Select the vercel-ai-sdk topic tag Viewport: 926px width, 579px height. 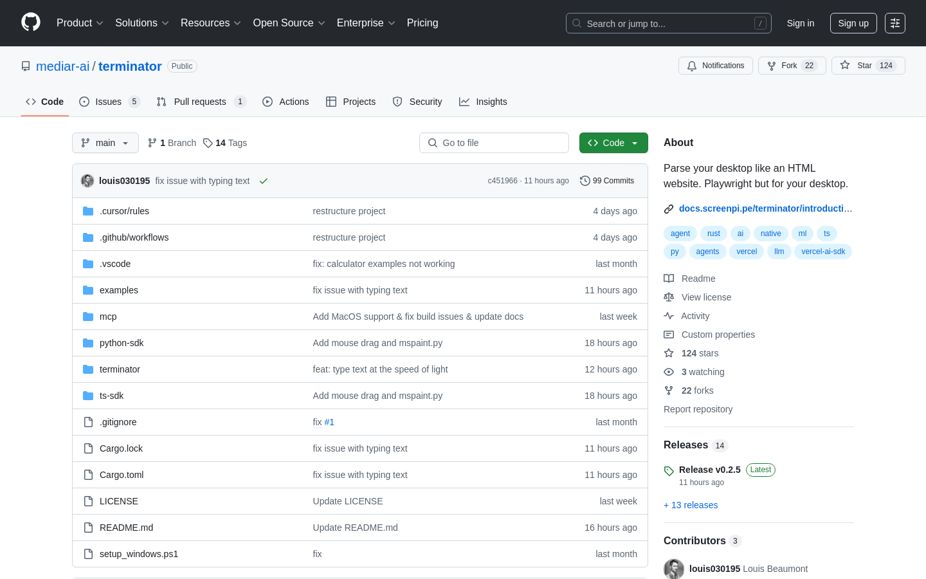click(x=823, y=252)
